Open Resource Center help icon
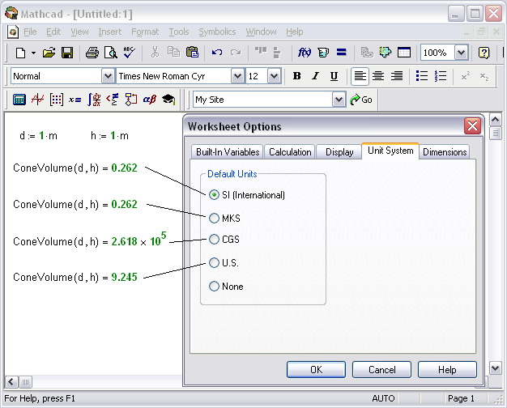Viewport: 507px width, 408px height. [x=484, y=53]
